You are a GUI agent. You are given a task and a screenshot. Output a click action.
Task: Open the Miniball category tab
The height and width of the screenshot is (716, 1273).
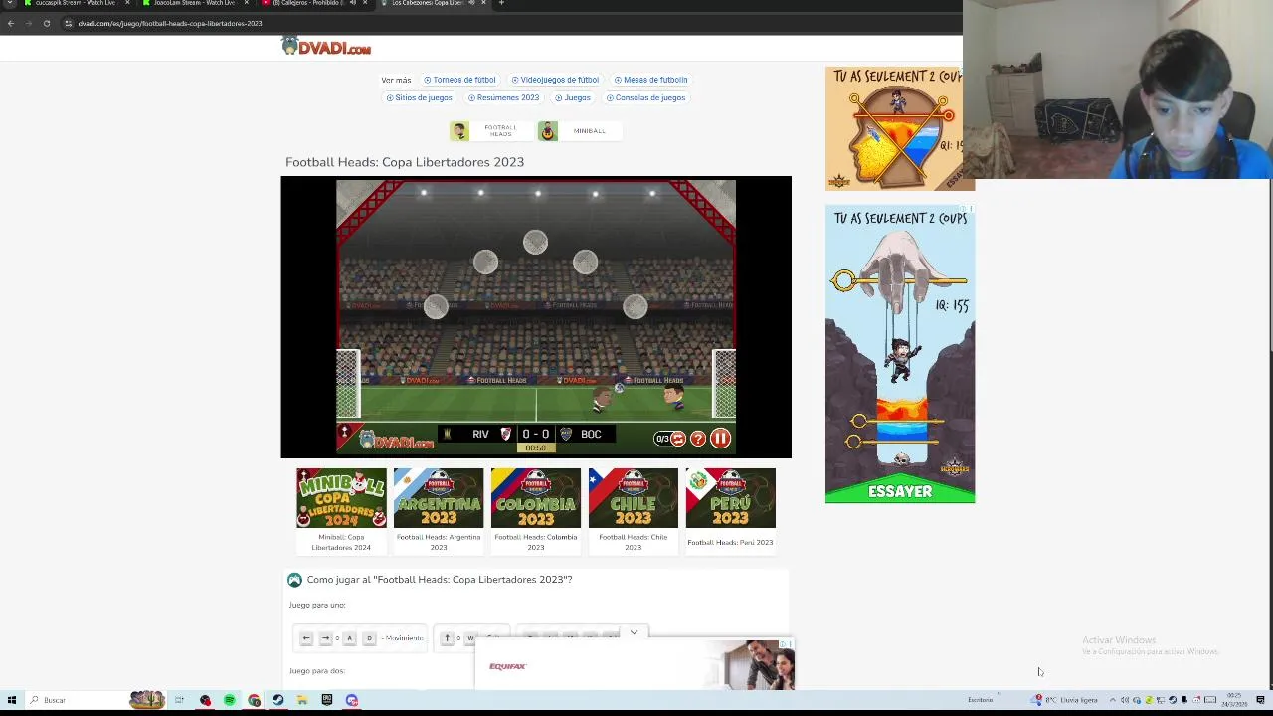click(578, 131)
